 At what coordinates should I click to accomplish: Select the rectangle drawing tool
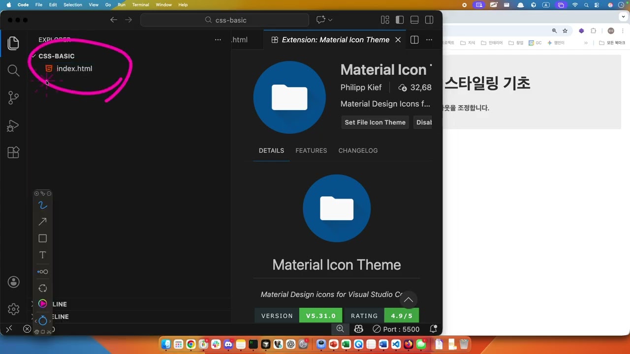pyautogui.click(x=43, y=238)
